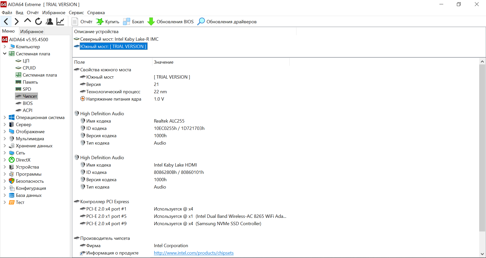The height and width of the screenshot is (258, 486).
Task: Select ЦП in the tree
Action: pyautogui.click(x=26, y=61)
